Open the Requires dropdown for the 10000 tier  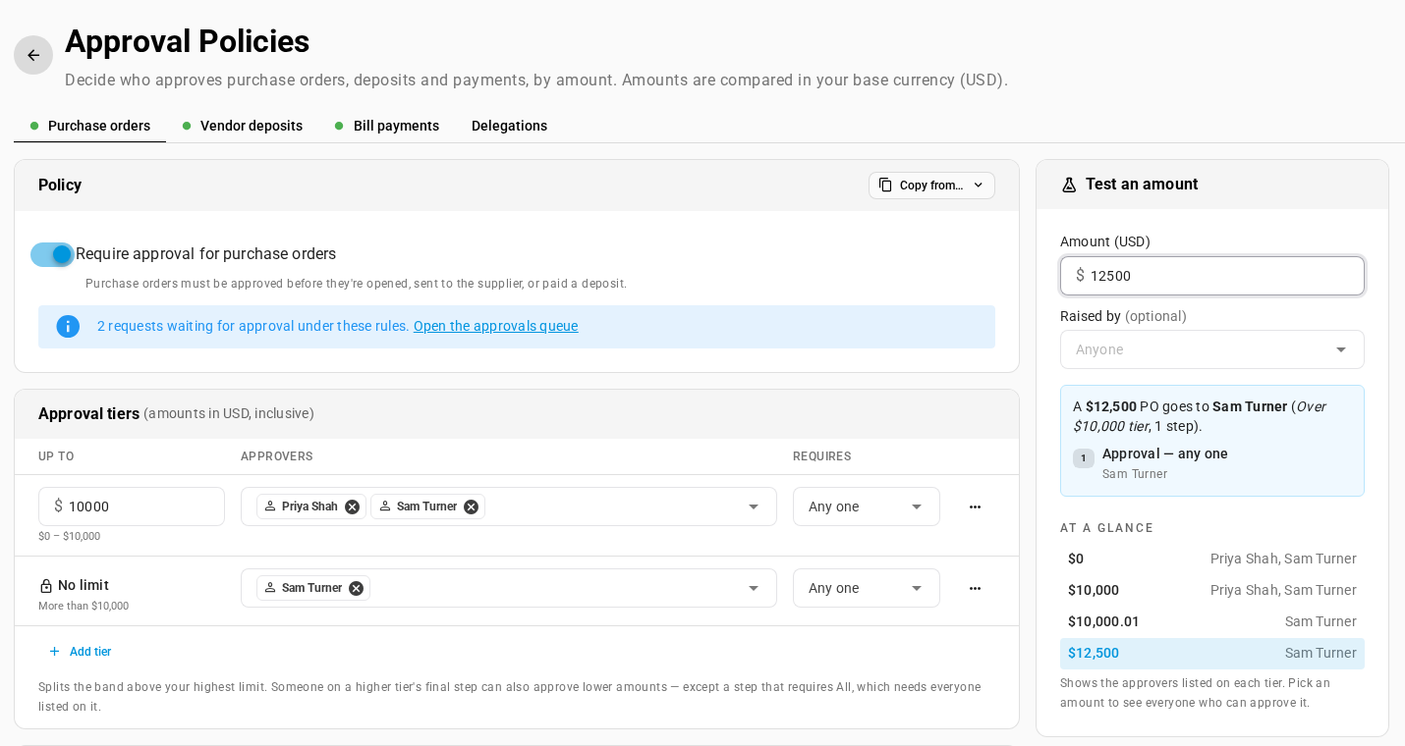click(x=867, y=506)
